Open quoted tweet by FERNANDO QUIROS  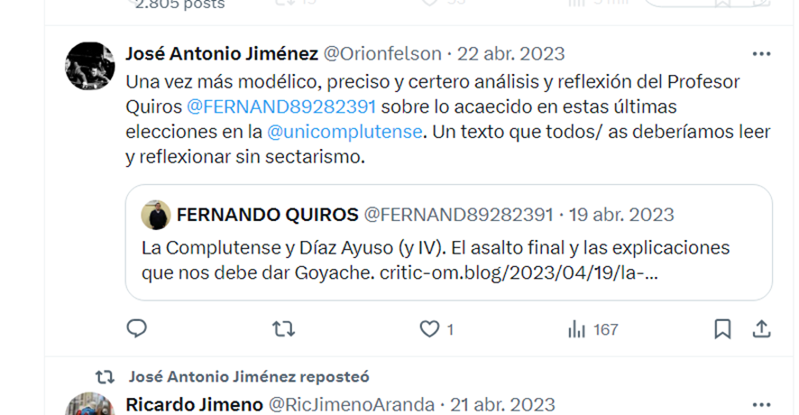pos(449,243)
